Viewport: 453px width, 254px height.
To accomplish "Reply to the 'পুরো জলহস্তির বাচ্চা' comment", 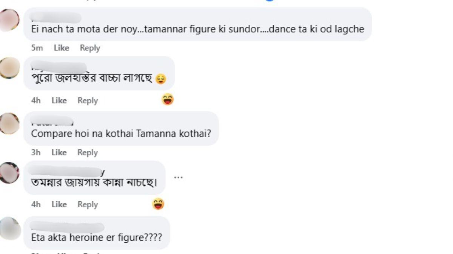I will (88, 100).
